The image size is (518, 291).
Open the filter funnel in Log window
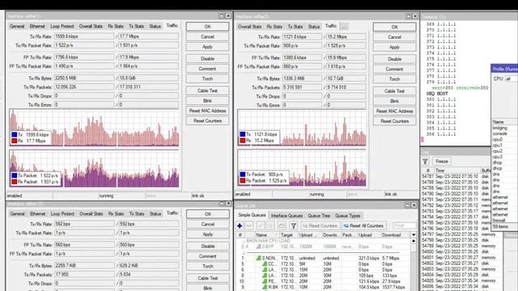point(425,162)
